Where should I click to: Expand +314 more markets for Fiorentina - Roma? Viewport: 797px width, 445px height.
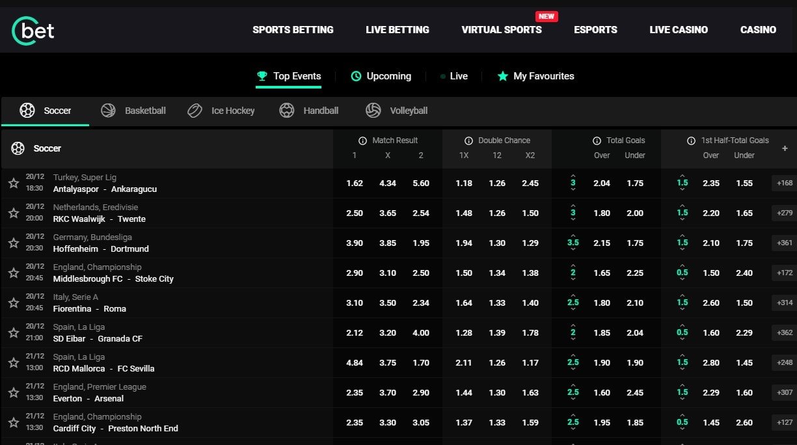point(784,303)
